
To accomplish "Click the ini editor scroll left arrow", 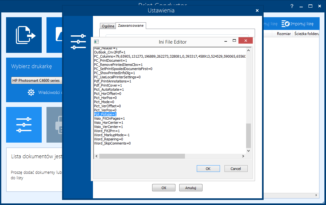I will 96,156.
